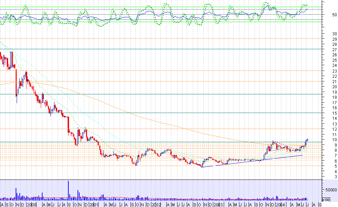The width and height of the screenshot is (338, 207).
Task: Select price label 21 on price axis
Action: click(x=335, y=81)
